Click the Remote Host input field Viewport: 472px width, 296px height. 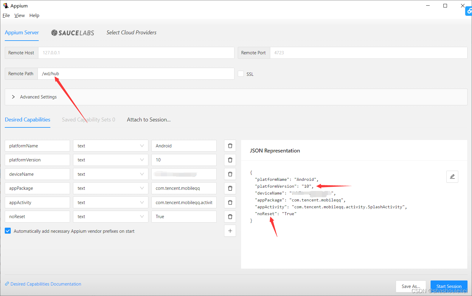click(136, 53)
